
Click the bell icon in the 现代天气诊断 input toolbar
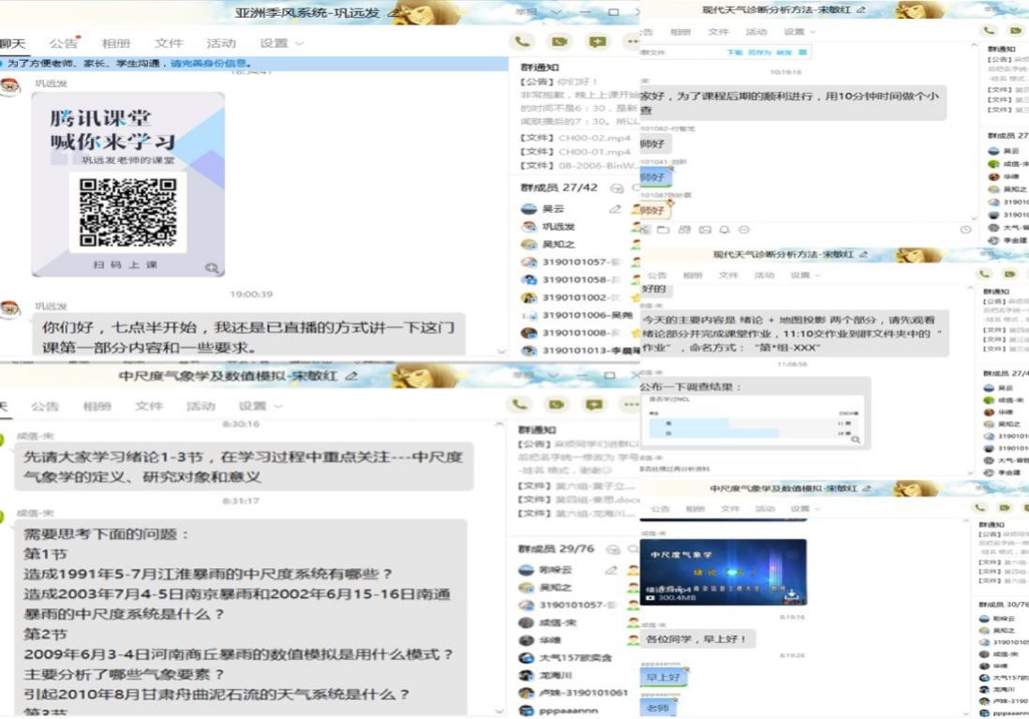tap(724, 230)
